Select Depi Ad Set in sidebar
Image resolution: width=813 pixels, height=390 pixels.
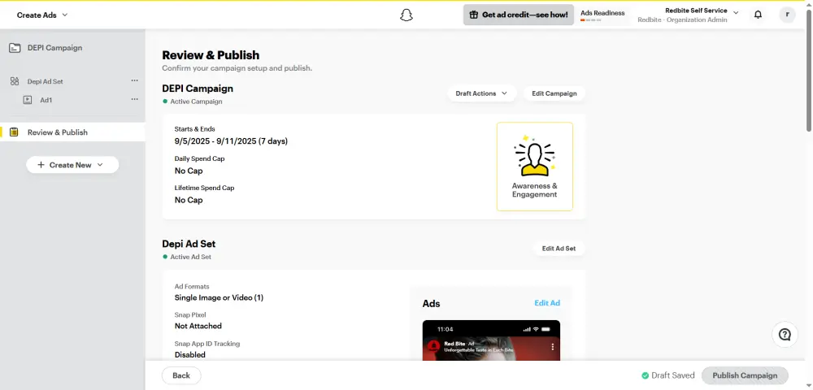coord(46,81)
